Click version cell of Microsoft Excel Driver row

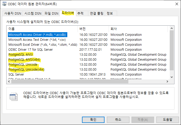pyautogui.click(x=94, y=44)
